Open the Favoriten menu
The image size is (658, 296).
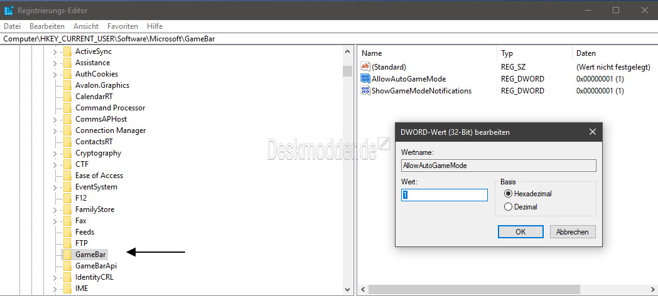tap(122, 26)
